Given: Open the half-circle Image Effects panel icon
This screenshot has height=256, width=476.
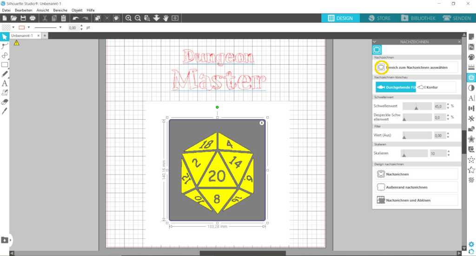Looking at the screenshot, I should click(471, 88).
